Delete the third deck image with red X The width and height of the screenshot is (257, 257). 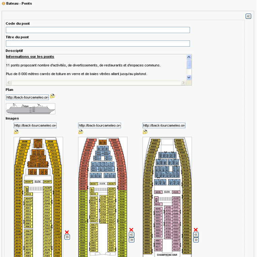click(x=195, y=229)
